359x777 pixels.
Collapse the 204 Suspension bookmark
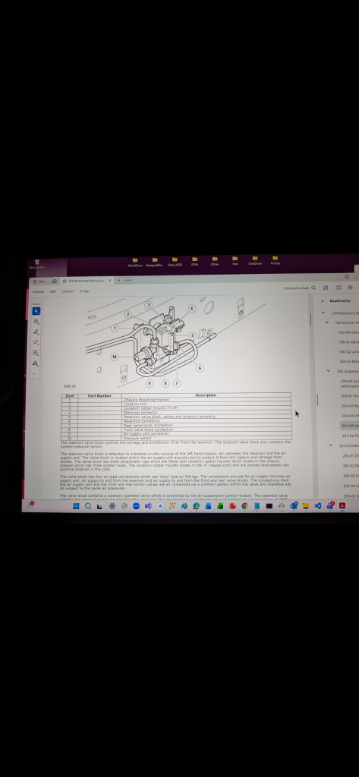[328, 370]
